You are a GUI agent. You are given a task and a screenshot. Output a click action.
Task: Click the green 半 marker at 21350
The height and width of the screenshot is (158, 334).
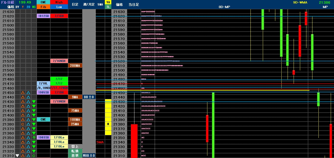[34, 138]
